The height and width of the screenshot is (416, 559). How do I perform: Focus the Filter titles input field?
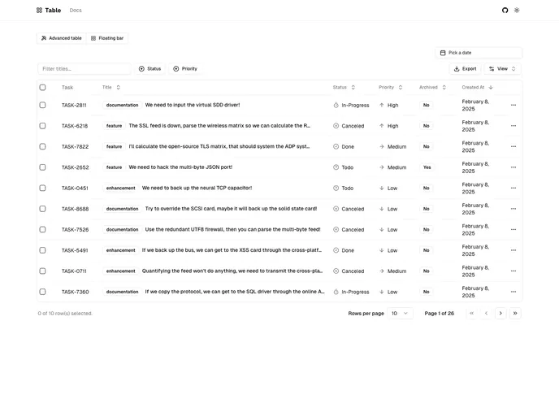(84, 69)
